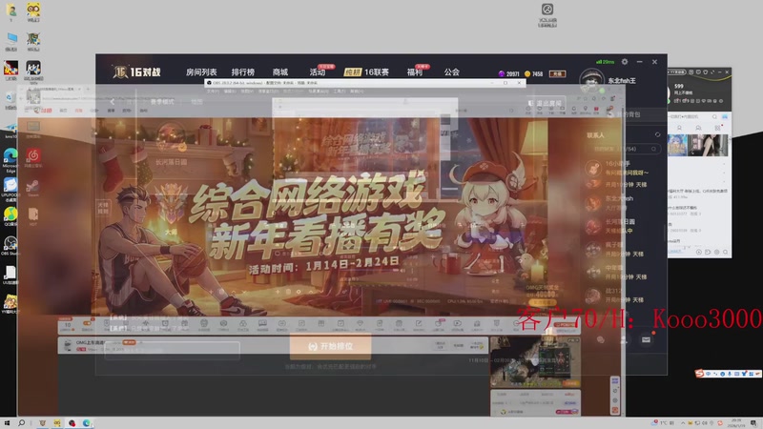
Task: Click the add friend icon below contacts
Action: tap(624, 339)
